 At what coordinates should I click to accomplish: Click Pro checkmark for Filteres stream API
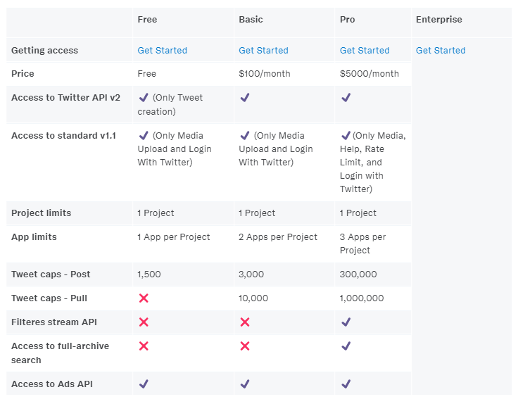click(x=346, y=322)
